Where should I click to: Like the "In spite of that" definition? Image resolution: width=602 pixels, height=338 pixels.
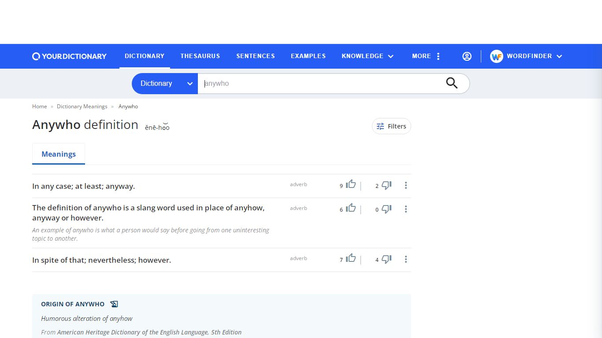pos(351,258)
